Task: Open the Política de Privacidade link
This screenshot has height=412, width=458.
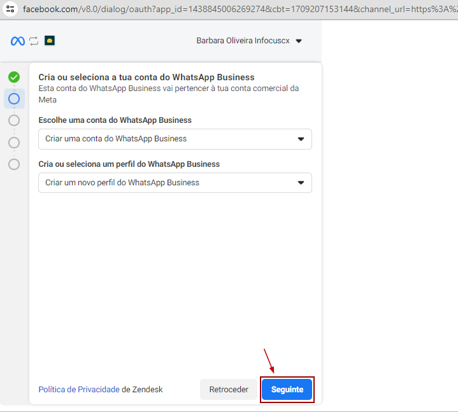Action: click(79, 389)
